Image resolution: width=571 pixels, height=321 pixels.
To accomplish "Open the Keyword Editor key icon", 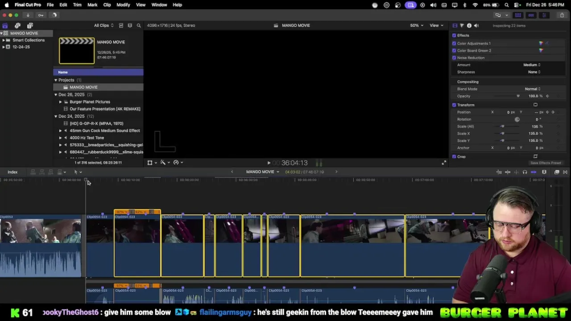I will pos(41,15).
